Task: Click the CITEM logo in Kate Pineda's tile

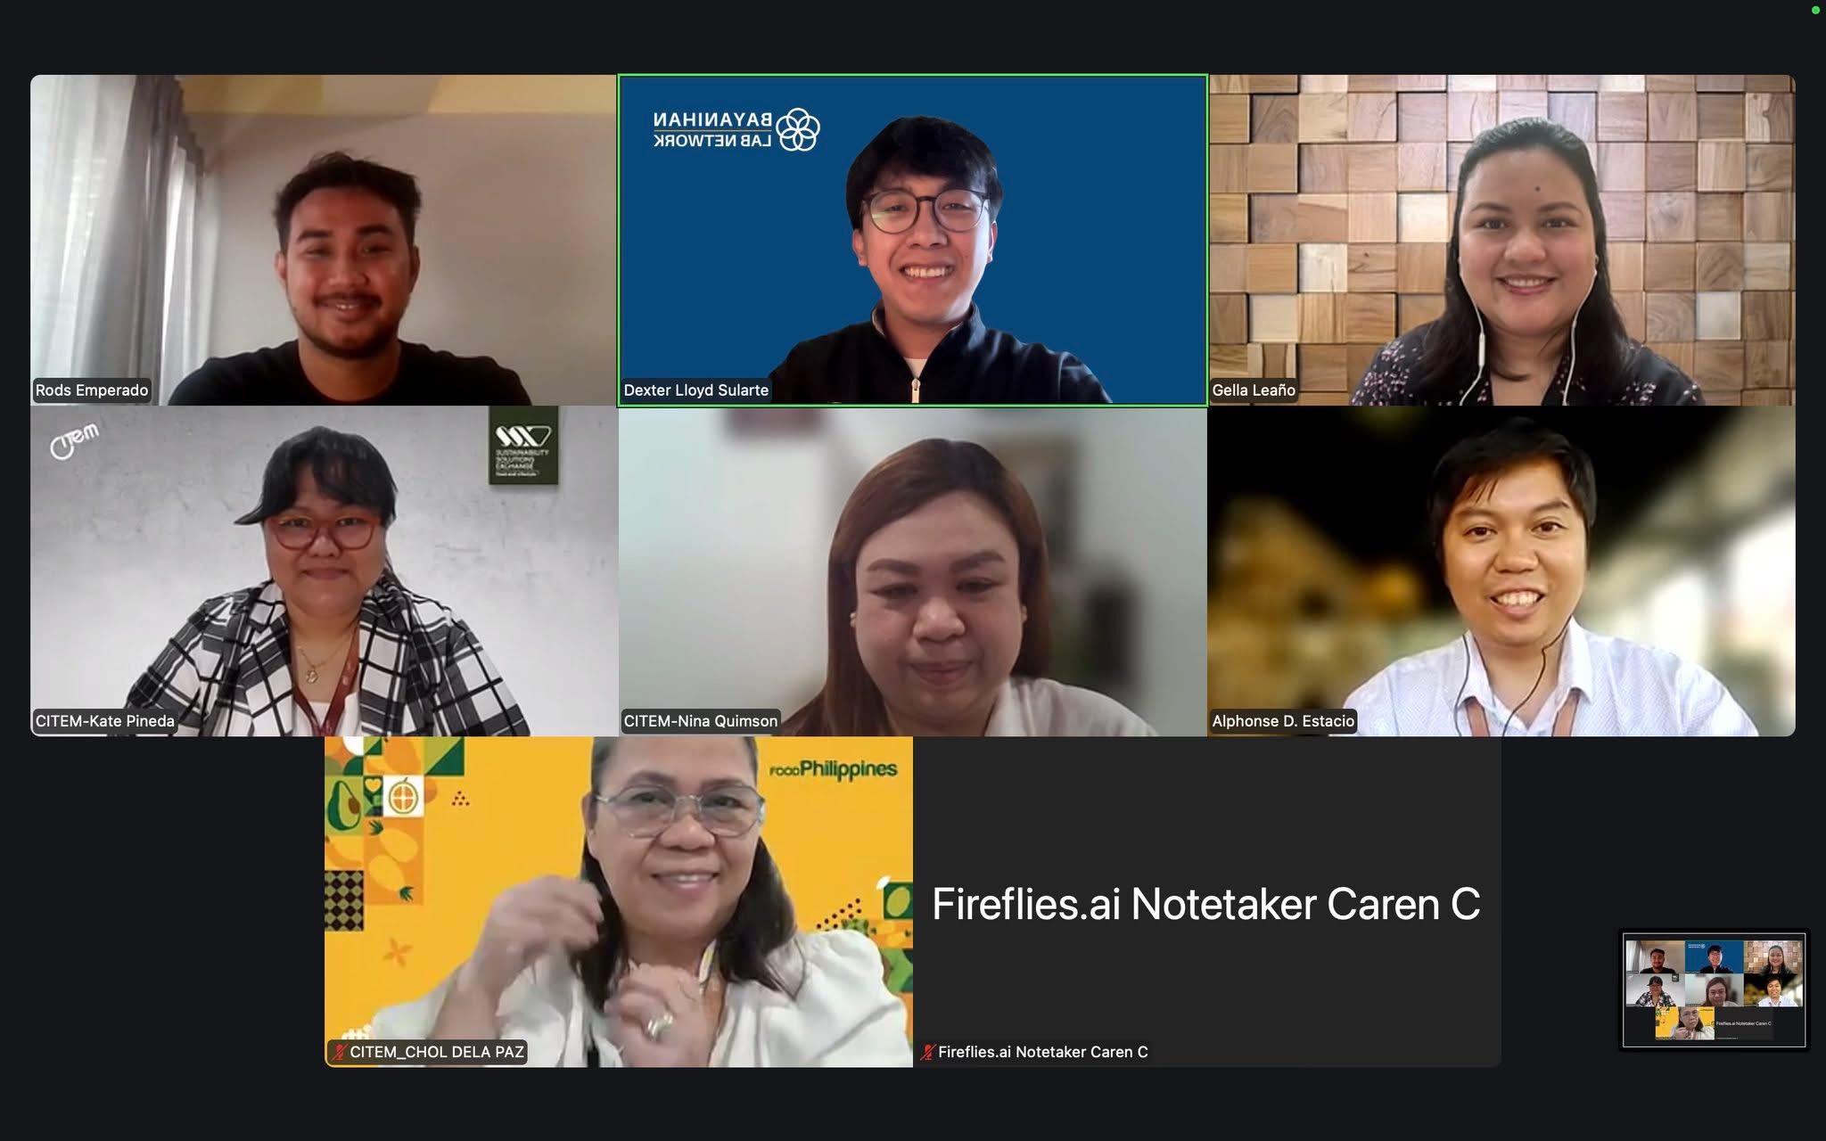Action: coord(75,441)
